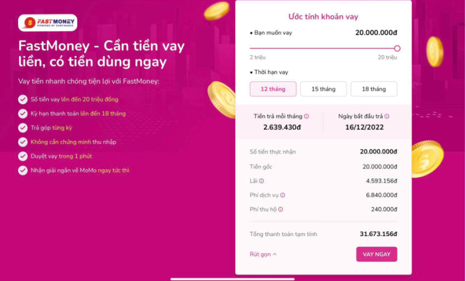Viewport: 466px width, 281px height.
Task: Click the VAY NGAY button
Action: (377, 255)
